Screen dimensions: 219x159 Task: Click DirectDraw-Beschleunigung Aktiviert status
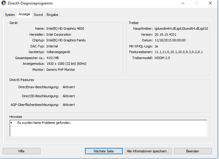69,87
